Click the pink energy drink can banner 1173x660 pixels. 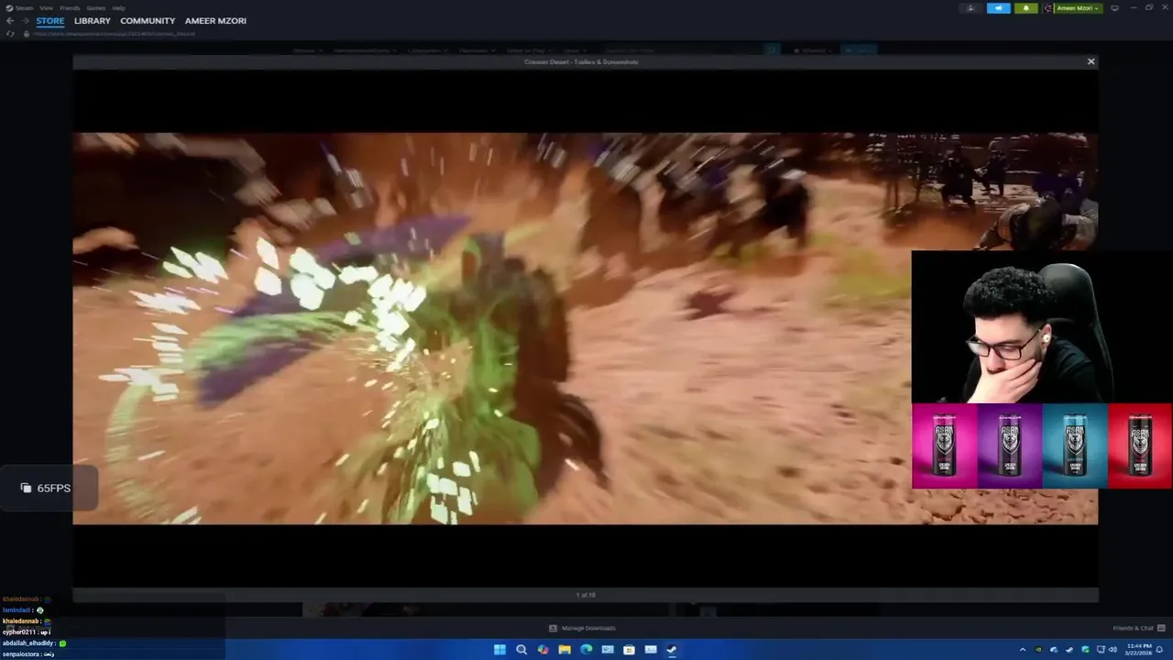[x=945, y=445]
